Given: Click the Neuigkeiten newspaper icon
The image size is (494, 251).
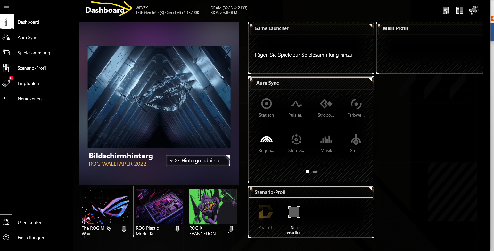Looking at the screenshot, I should 6,99.
